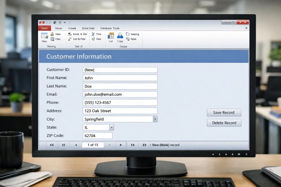Go to next record using right arrow

[x=120, y=145]
